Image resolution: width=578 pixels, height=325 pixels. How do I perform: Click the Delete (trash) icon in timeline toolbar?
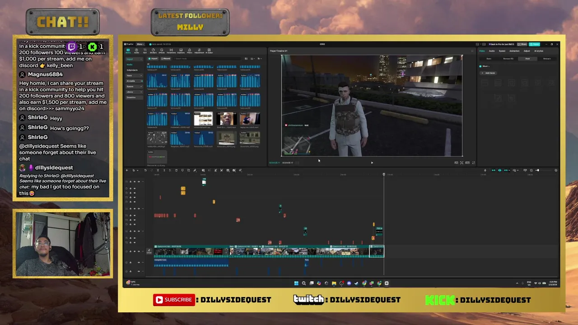point(176,170)
